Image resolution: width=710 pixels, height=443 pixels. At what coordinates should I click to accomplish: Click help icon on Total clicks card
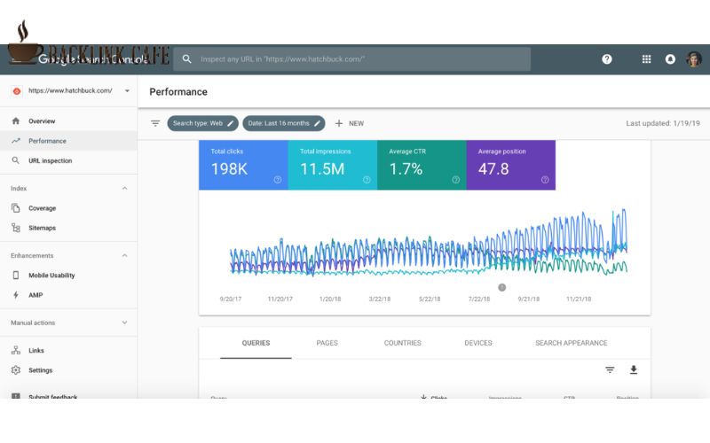tap(278, 180)
